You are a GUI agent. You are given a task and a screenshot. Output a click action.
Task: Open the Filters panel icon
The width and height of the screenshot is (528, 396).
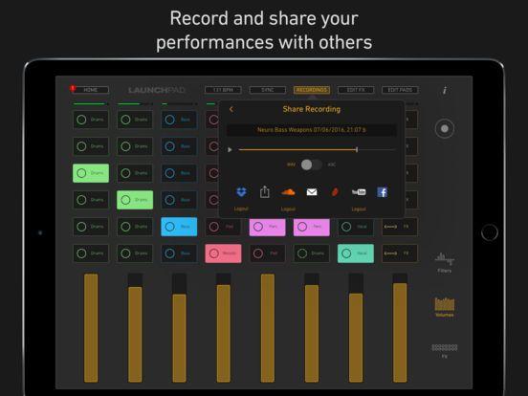click(445, 262)
